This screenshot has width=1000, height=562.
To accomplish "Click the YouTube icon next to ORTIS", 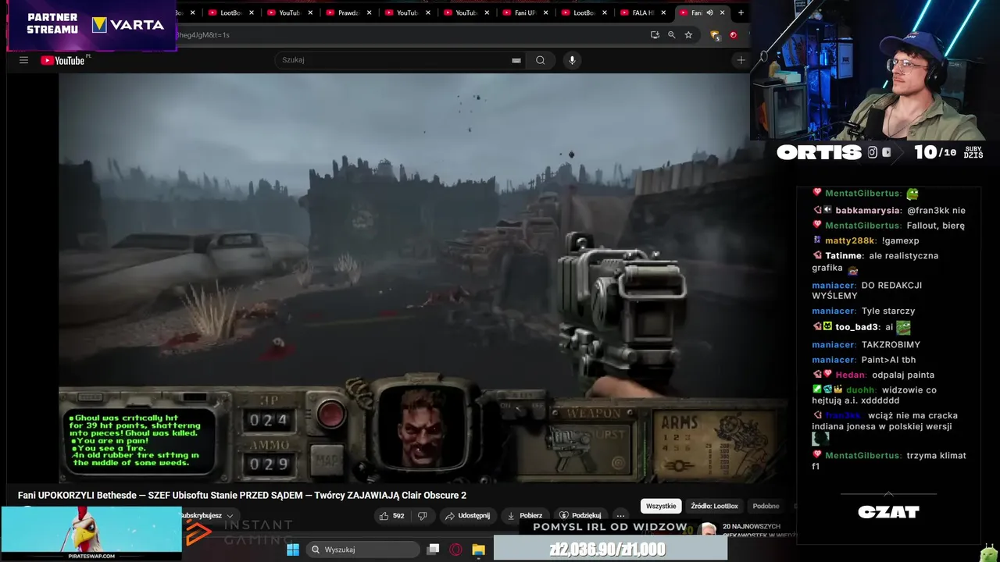I will (886, 152).
